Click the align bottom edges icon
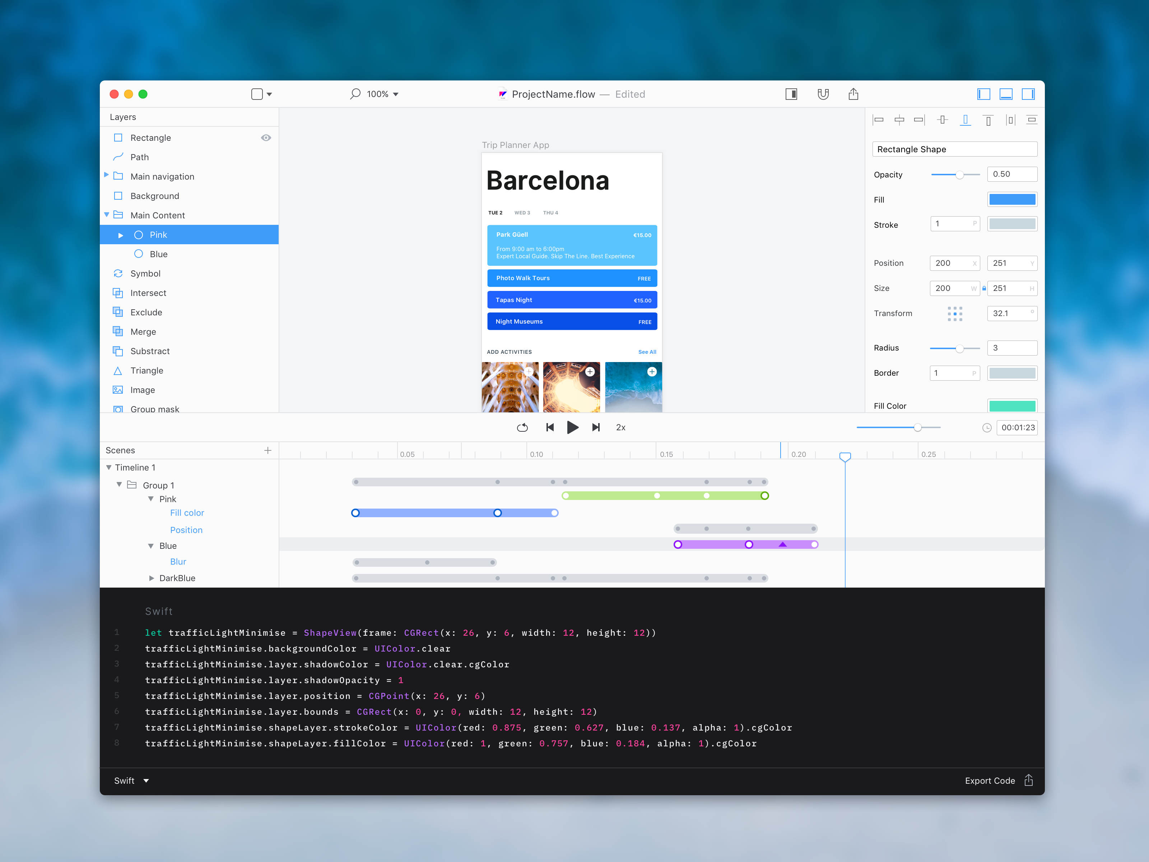The height and width of the screenshot is (862, 1149). pyautogui.click(x=965, y=120)
